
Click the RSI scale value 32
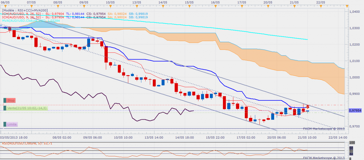pyautogui.click(x=351, y=154)
